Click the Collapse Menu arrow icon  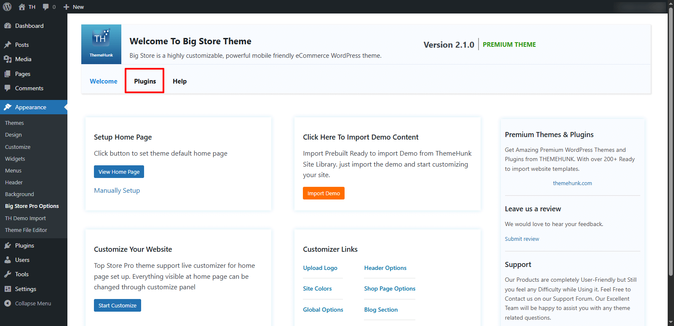[8, 303]
